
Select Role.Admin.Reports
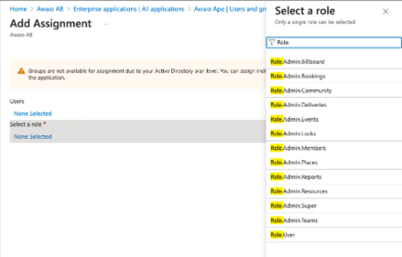334,177
